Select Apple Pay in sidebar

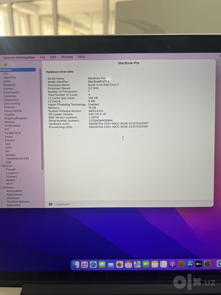coord(10,77)
